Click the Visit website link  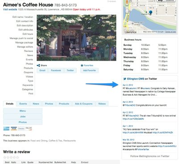click(10, 9)
